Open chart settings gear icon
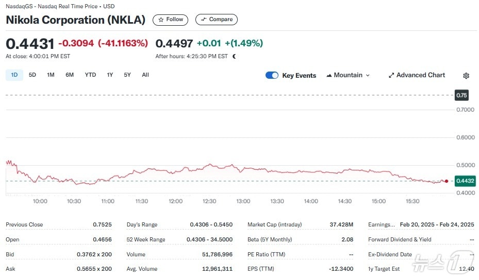 point(466,76)
